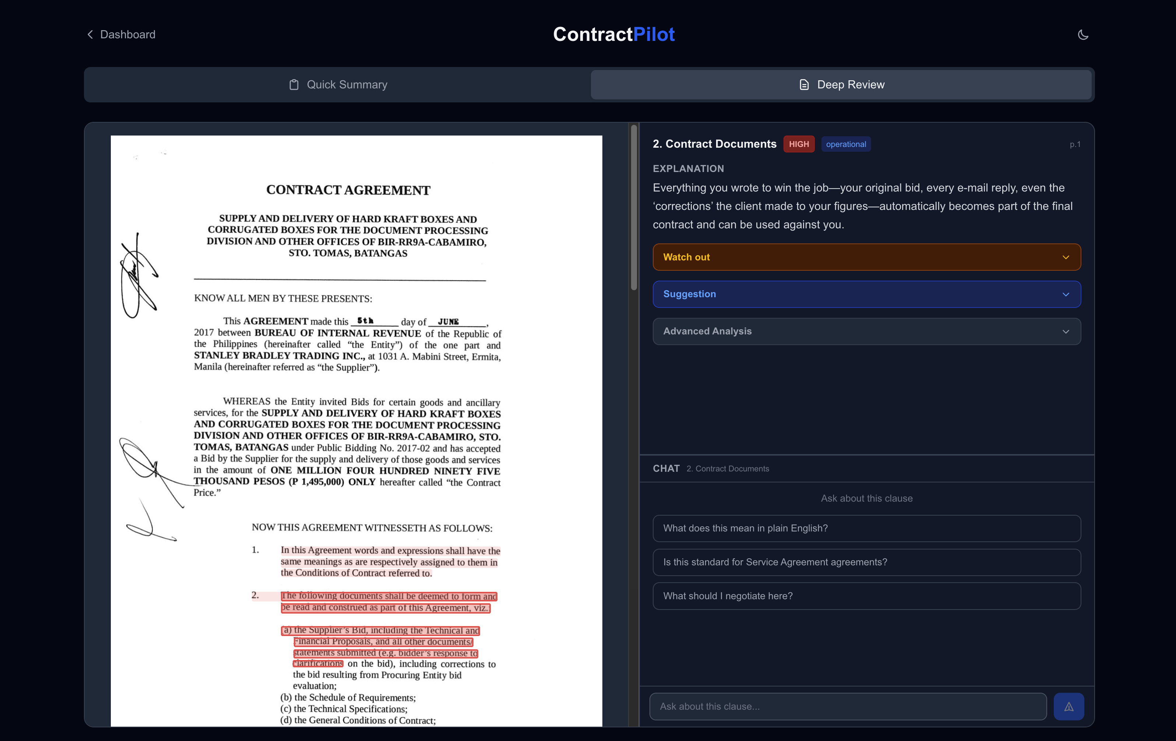This screenshot has width=1176, height=741.
Task: Click the Advanced Analysis chevron arrow
Action: click(x=1066, y=332)
